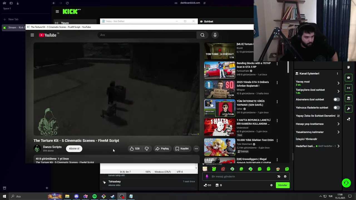Toggle Abonelere özel sohbet switch
Viewport: 356px width, 200px height.
coord(337,99)
